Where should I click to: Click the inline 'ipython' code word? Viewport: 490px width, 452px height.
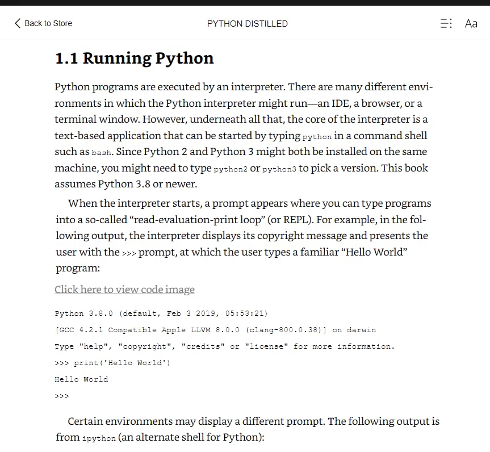99,438
